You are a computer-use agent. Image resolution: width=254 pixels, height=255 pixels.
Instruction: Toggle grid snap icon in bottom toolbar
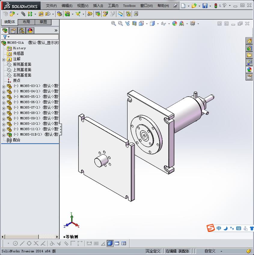[x=96, y=243]
